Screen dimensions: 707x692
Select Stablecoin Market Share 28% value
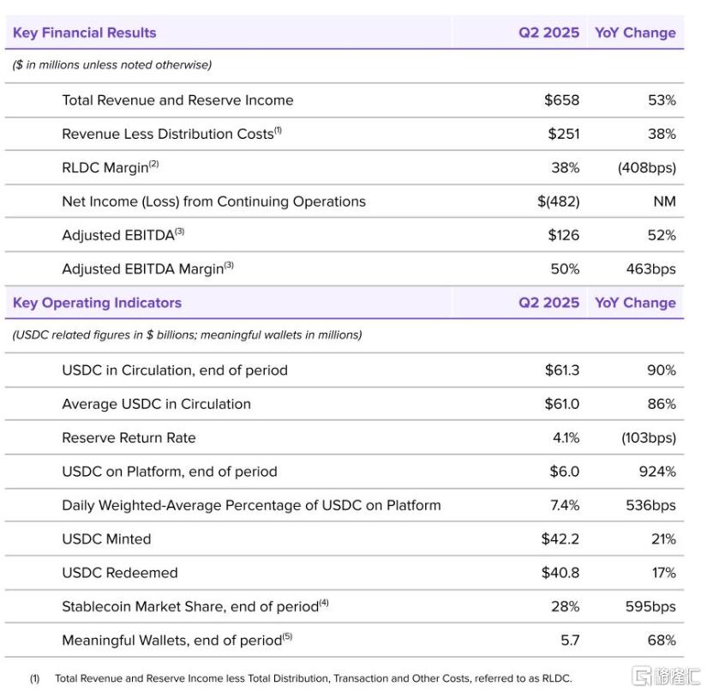point(565,606)
